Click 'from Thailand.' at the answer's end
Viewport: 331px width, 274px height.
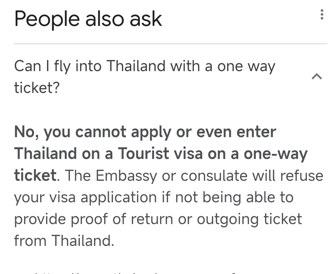(64, 241)
